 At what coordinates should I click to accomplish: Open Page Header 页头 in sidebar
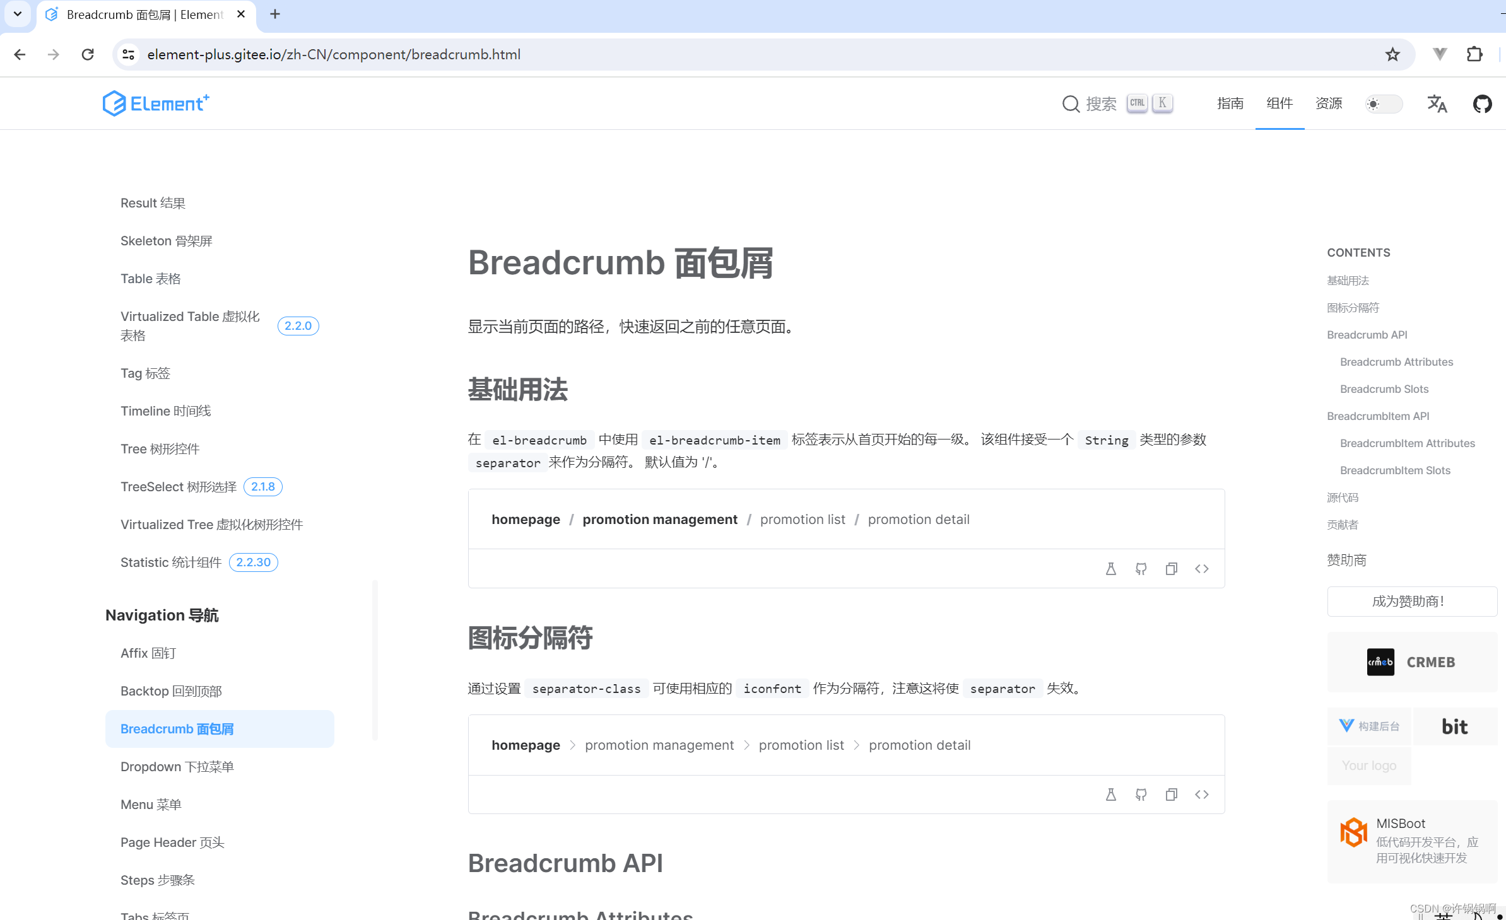click(x=172, y=842)
